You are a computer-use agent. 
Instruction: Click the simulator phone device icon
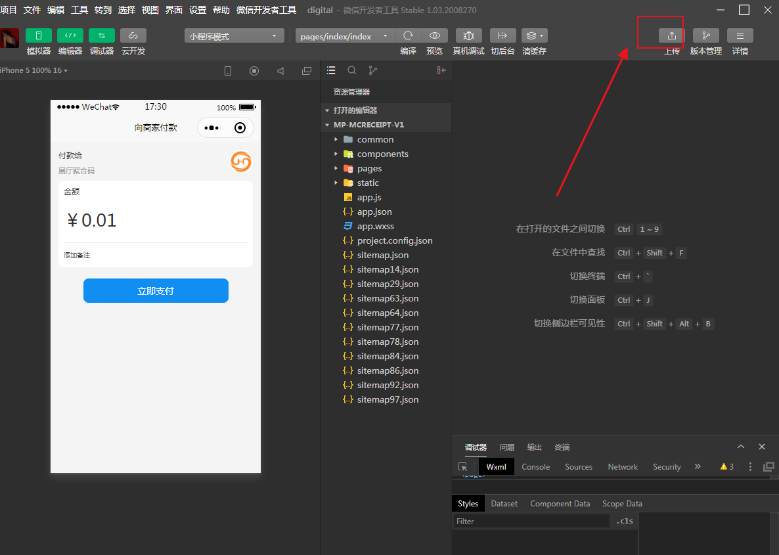coord(228,71)
